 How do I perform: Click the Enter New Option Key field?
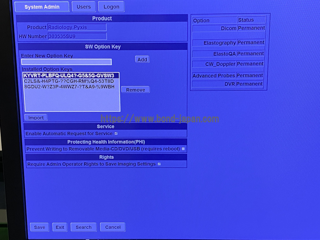pyautogui.click(x=66, y=62)
